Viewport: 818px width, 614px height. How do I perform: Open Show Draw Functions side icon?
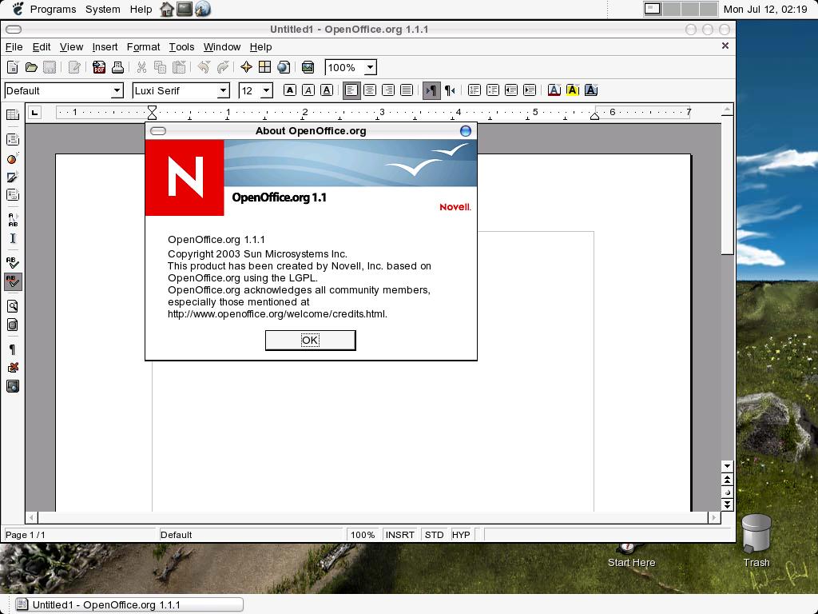[x=13, y=177]
